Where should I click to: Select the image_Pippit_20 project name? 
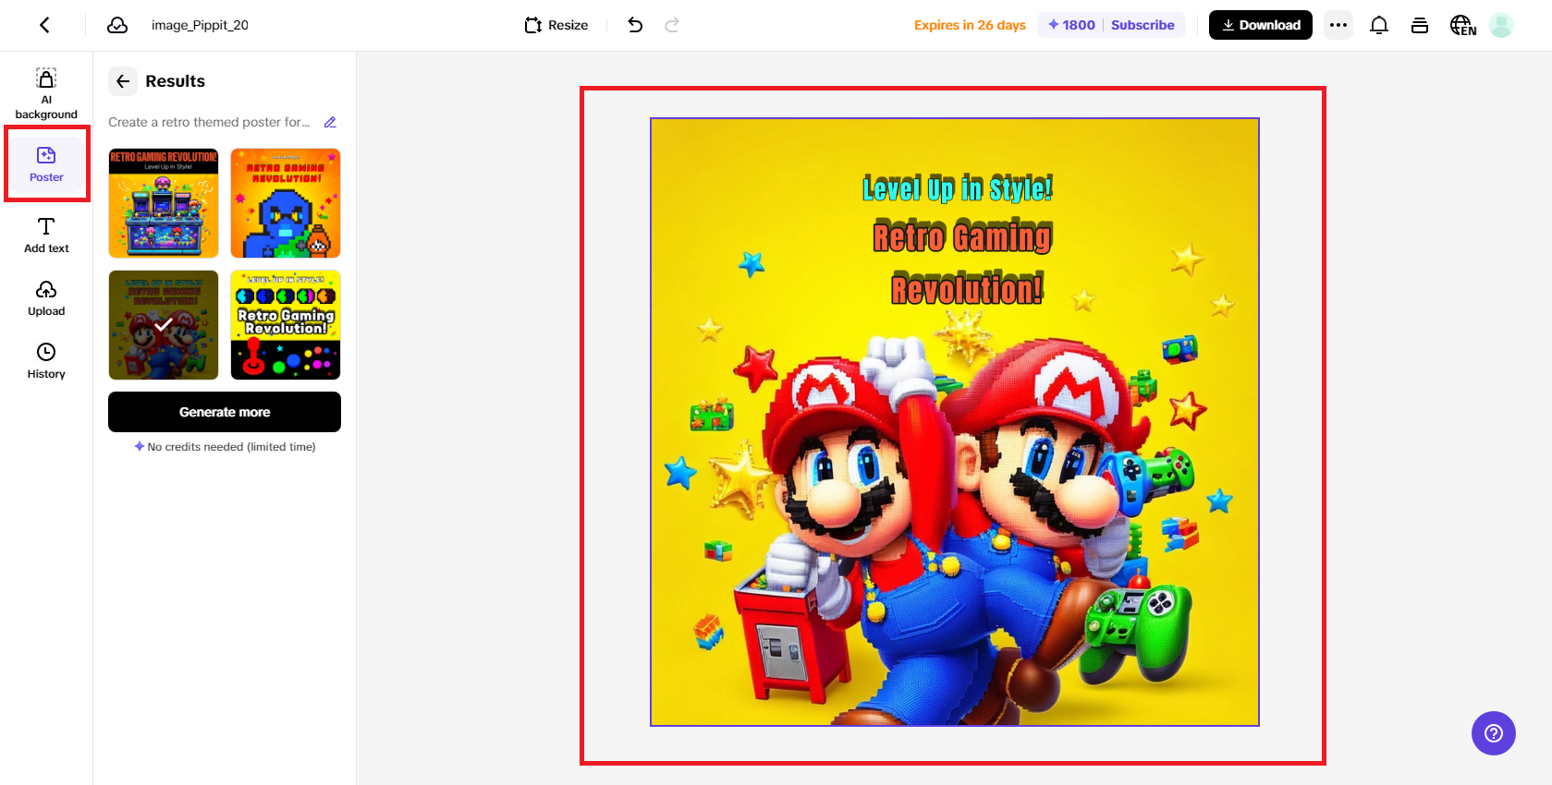click(200, 25)
